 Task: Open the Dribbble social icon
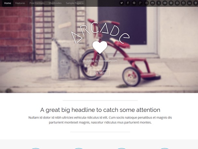[x=146, y=3]
